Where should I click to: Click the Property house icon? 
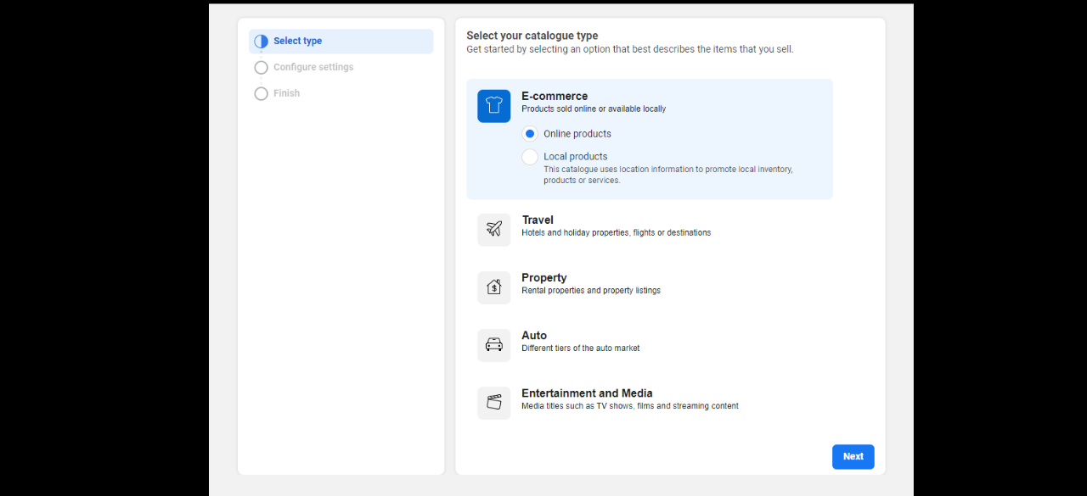[493, 287]
